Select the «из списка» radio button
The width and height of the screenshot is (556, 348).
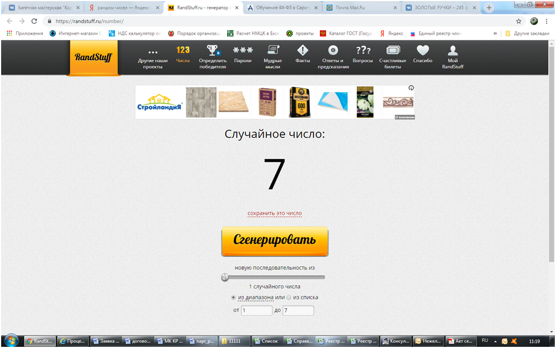(289, 297)
